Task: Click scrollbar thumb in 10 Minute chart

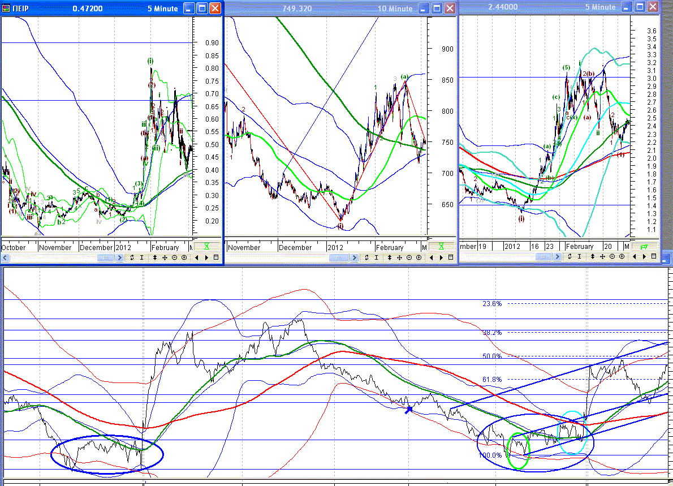Action: pyautogui.click(x=339, y=257)
